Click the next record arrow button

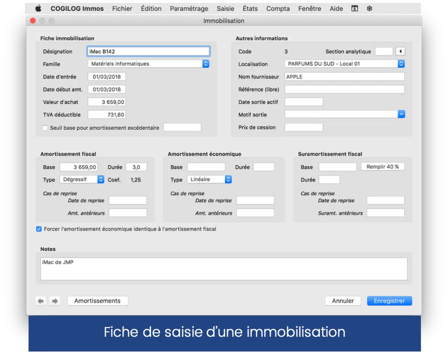coord(55,301)
